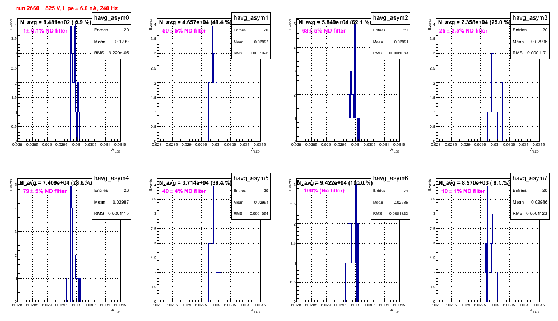
Task: Click RMS 0.0001171 in havg_asym3 box
Action: 530,53
